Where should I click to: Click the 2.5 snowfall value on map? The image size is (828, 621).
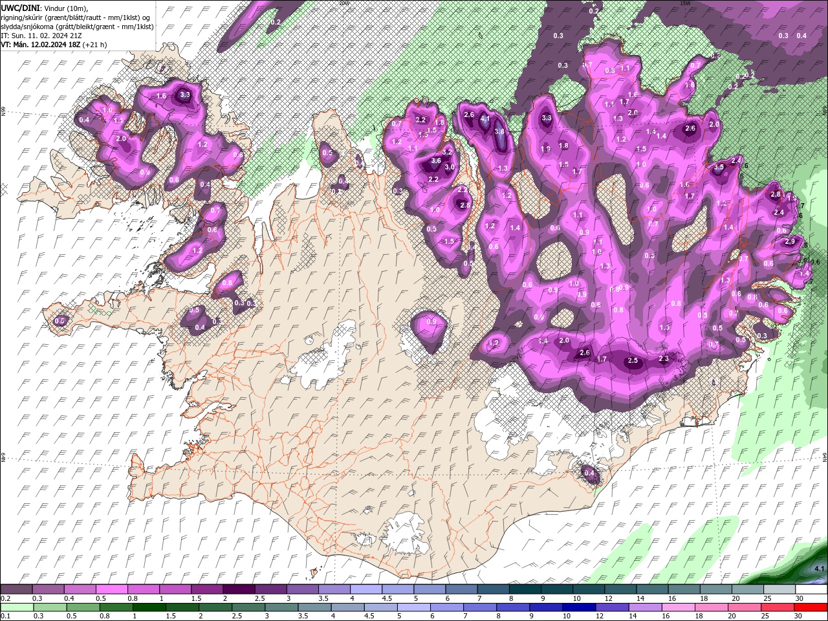(633, 361)
